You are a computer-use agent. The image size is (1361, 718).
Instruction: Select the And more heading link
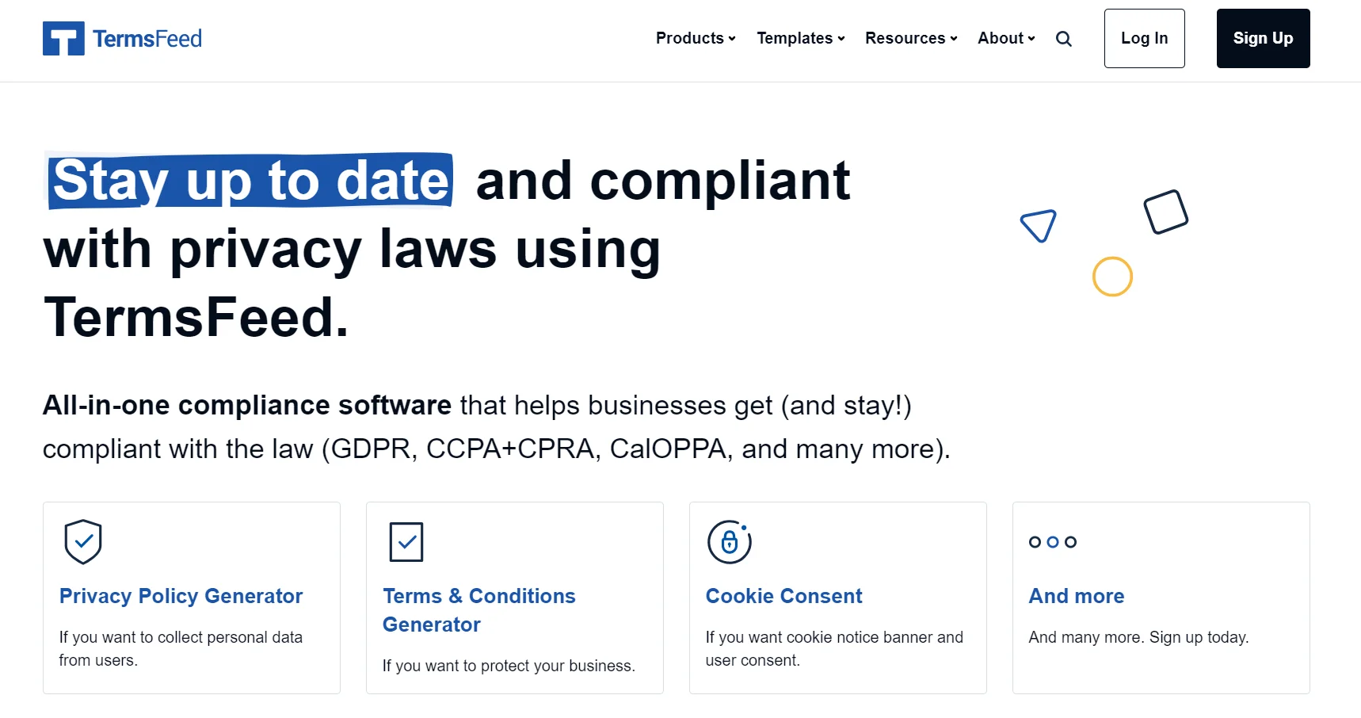click(1076, 596)
